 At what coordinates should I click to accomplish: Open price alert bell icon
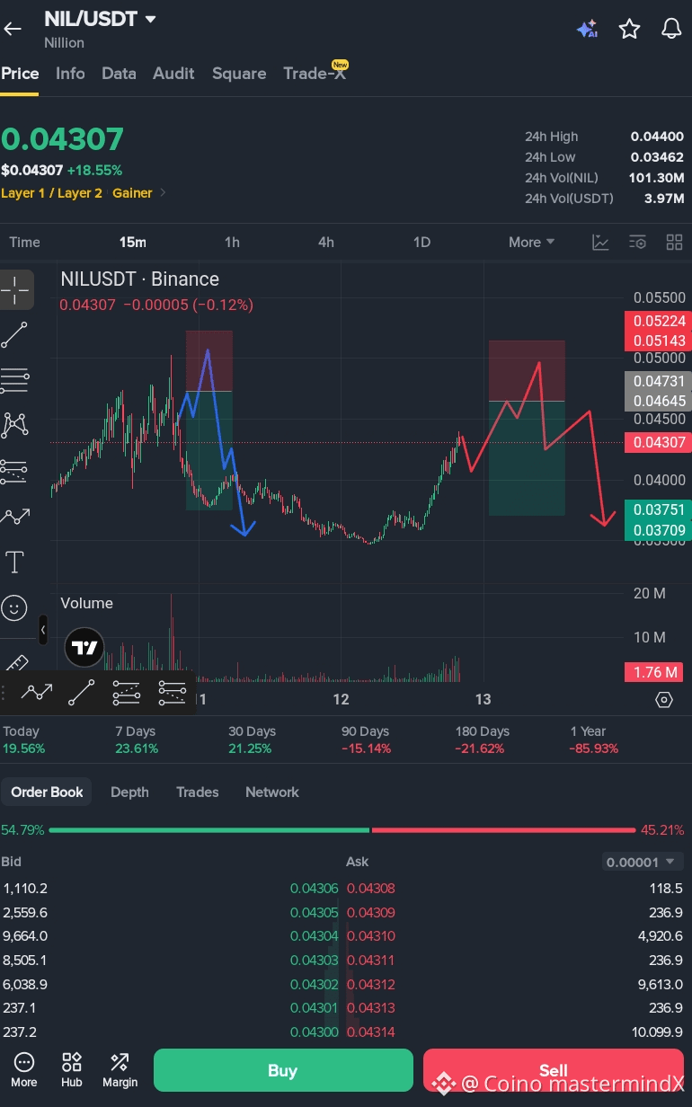[x=671, y=29]
